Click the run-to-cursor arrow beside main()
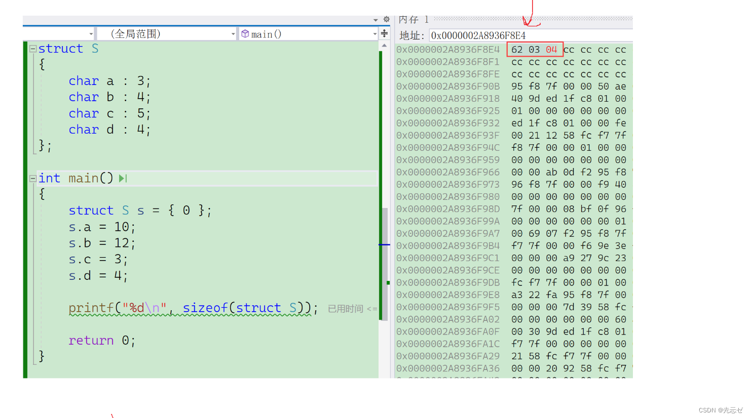751x418 pixels. [123, 178]
